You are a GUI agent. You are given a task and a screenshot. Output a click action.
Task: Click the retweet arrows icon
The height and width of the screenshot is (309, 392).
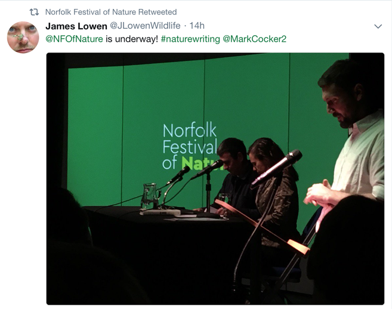point(34,12)
